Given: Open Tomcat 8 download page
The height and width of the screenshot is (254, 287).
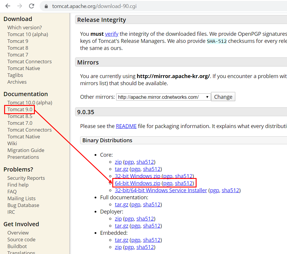Looking at the screenshot, I should point(18,48).
